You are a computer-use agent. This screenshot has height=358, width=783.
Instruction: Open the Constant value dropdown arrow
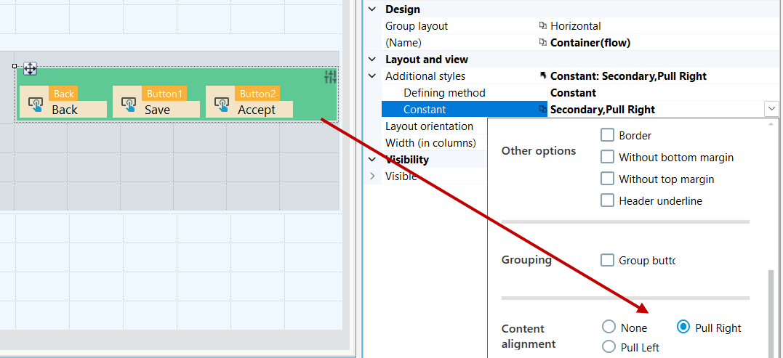pyautogui.click(x=771, y=109)
